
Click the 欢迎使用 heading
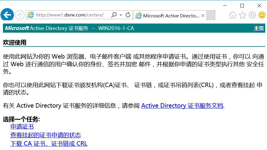[x=15, y=43]
